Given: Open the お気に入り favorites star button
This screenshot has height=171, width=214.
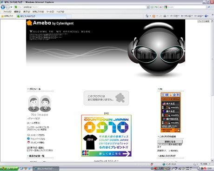Looking at the screenshot, I should [7, 16].
